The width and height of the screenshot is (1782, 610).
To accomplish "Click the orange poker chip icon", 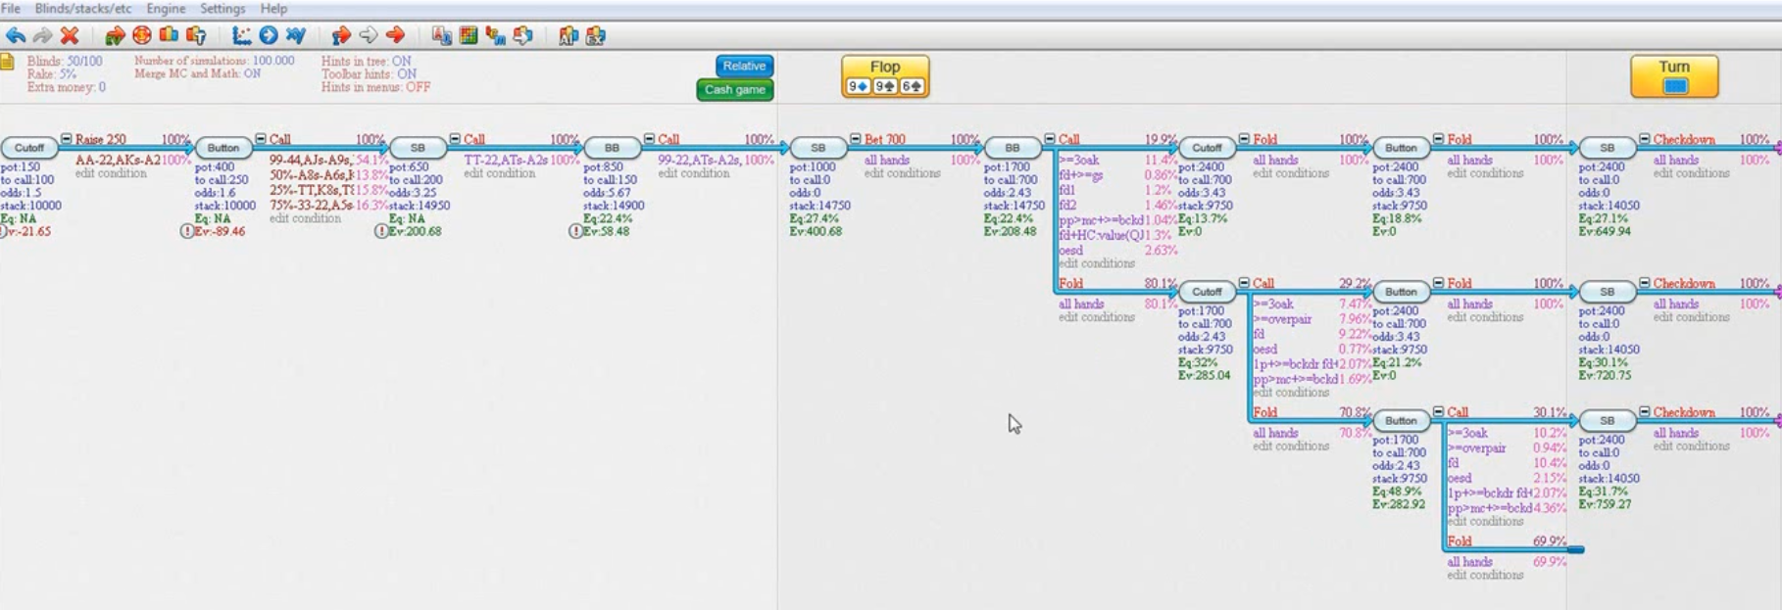I will tap(142, 35).
